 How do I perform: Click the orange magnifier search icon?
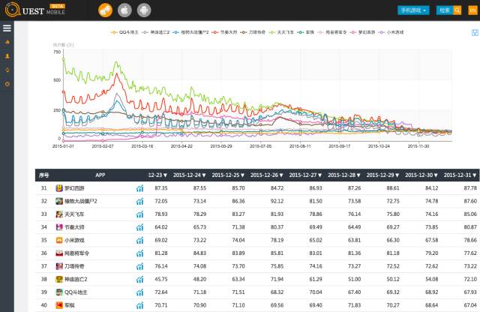pyautogui.click(x=457, y=10)
